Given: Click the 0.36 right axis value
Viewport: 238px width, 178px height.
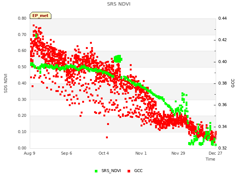Looking at the screenshot, I should pos(222,105).
